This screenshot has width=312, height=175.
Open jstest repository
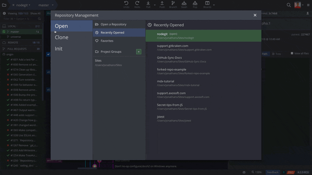click(203, 119)
